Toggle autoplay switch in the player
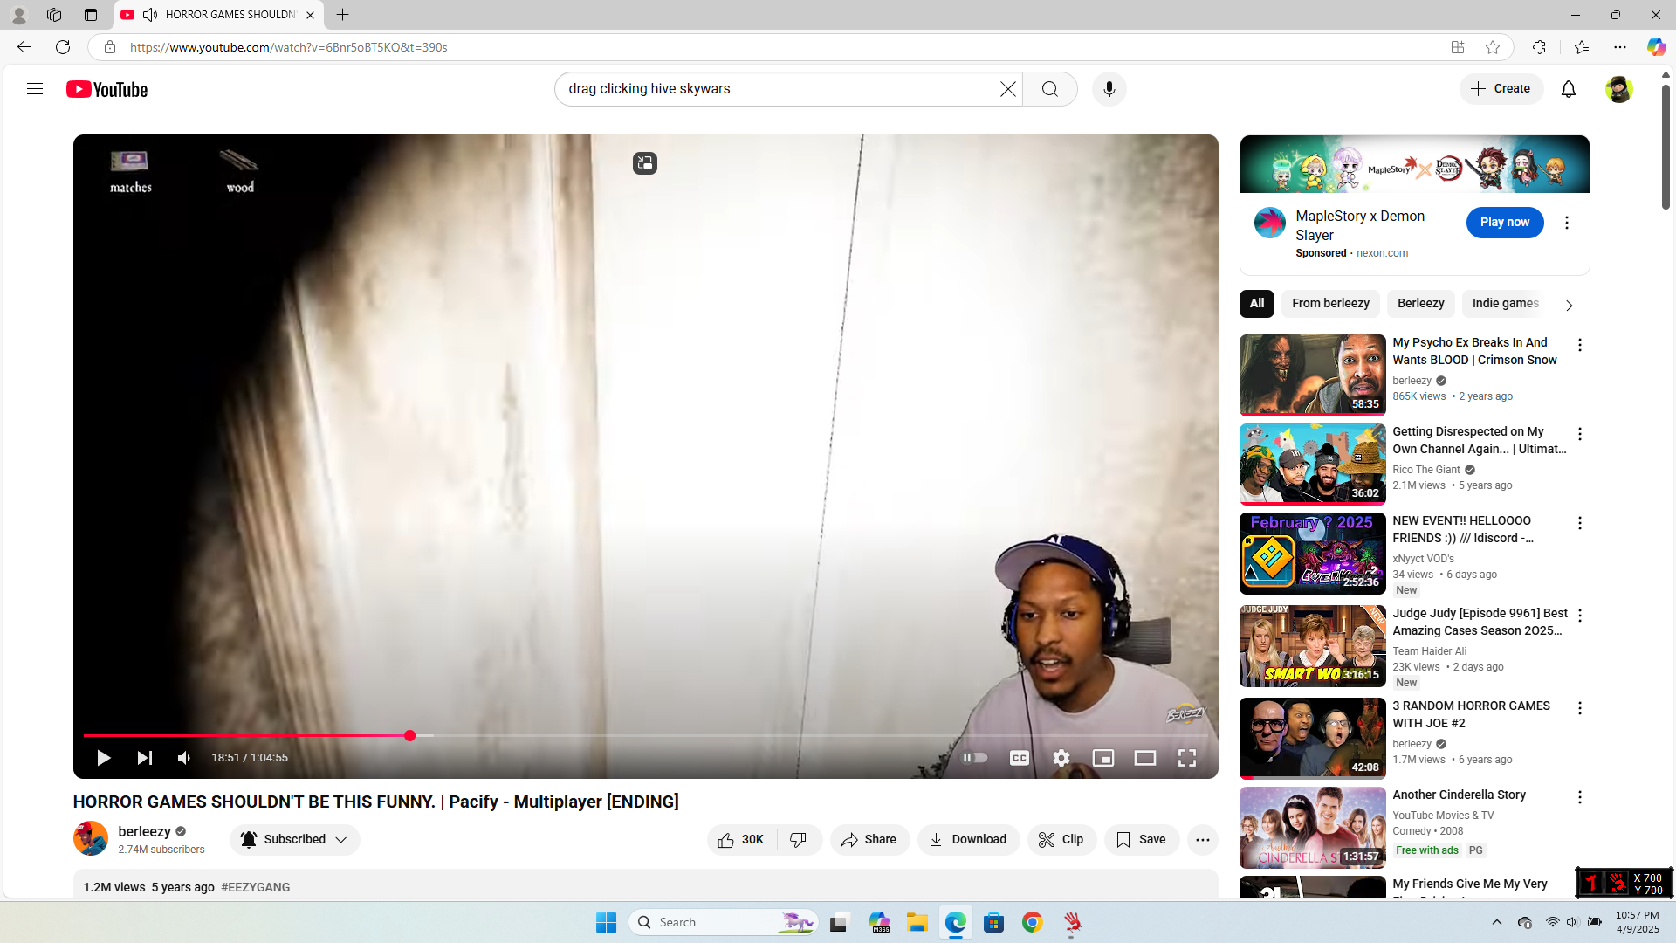The width and height of the screenshot is (1676, 943). [975, 758]
